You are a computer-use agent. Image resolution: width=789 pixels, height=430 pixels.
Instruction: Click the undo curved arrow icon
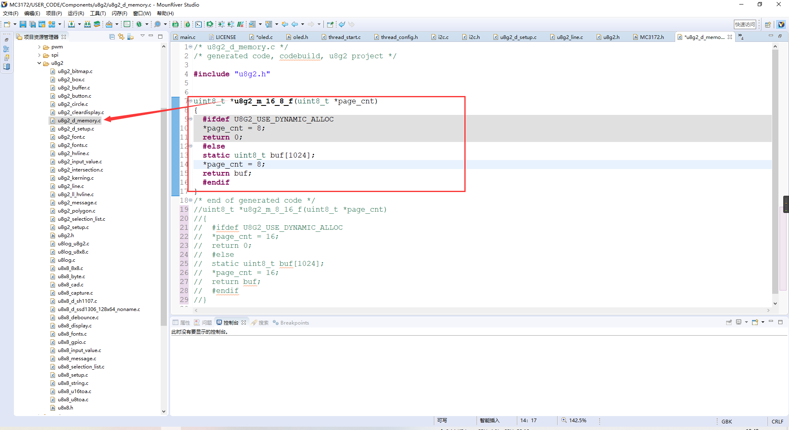[x=342, y=24]
